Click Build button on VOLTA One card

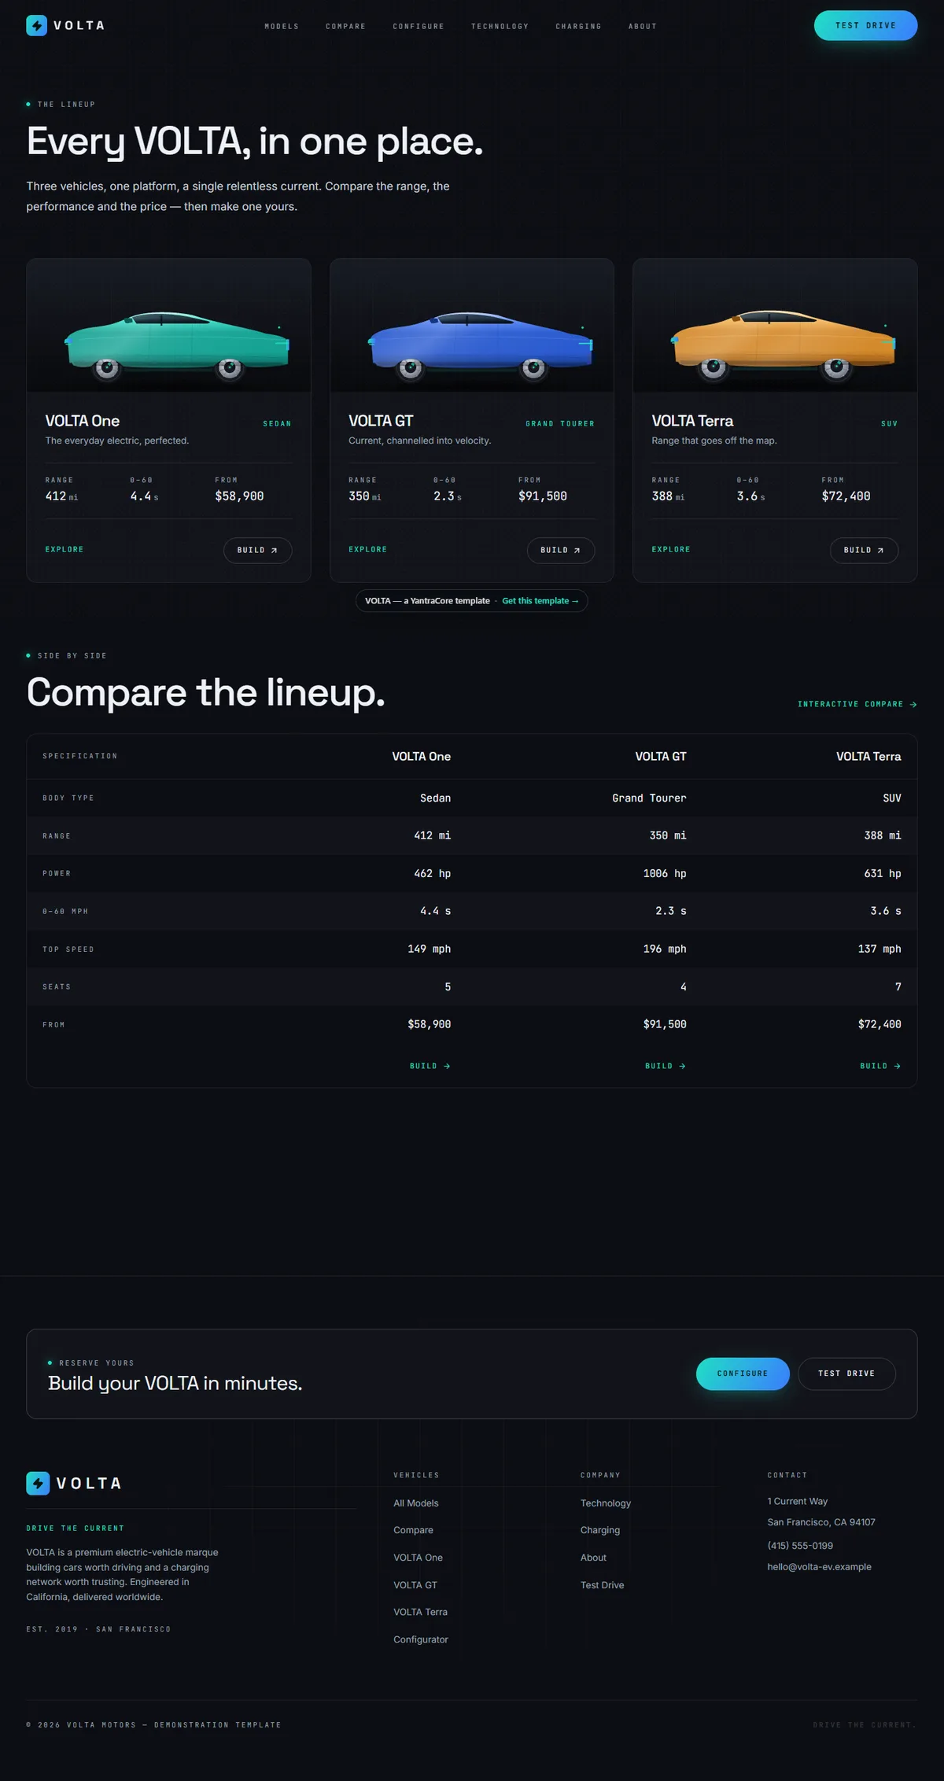click(257, 550)
